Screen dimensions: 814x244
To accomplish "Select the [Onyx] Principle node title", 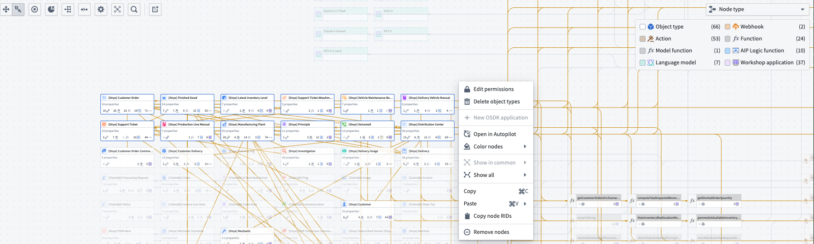I will coord(299,125).
